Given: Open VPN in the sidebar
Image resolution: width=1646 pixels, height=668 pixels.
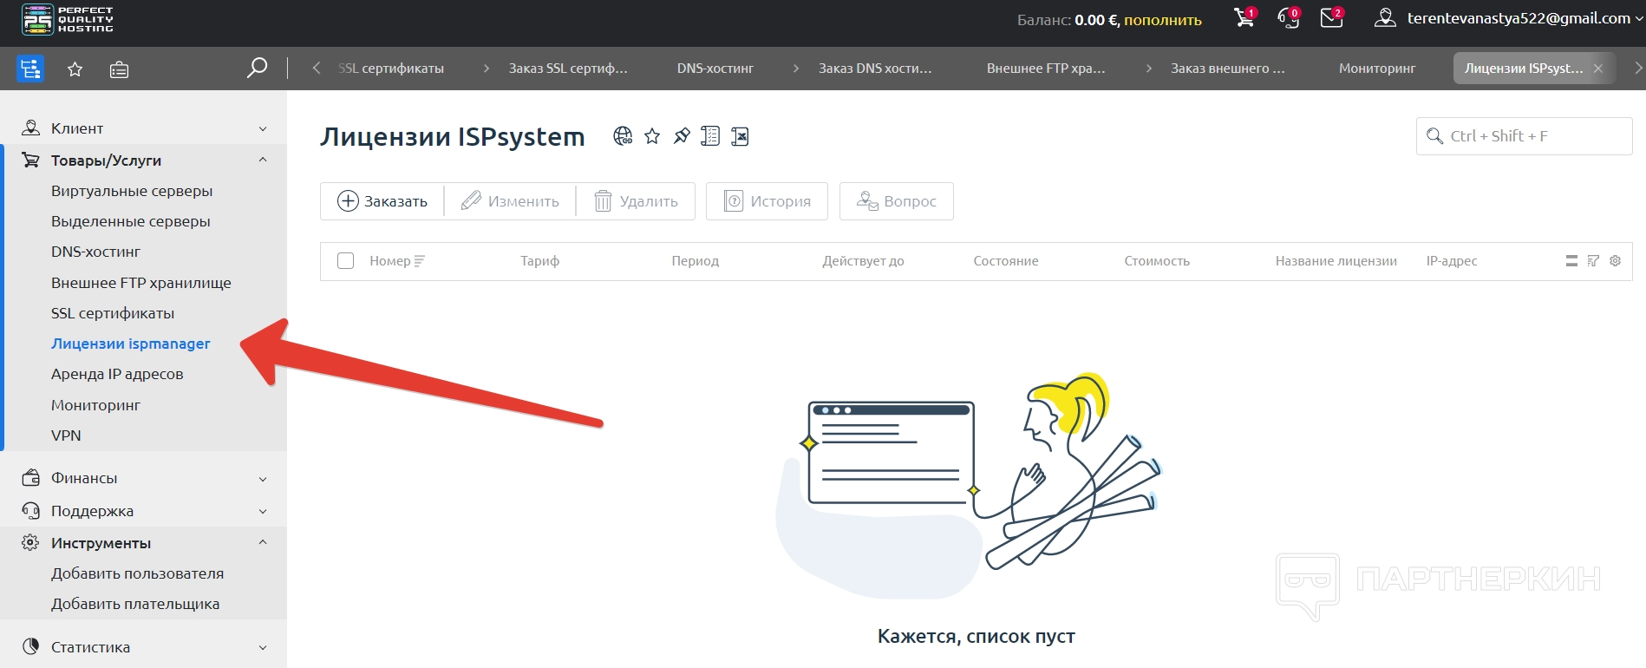Looking at the screenshot, I should coord(66,436).
